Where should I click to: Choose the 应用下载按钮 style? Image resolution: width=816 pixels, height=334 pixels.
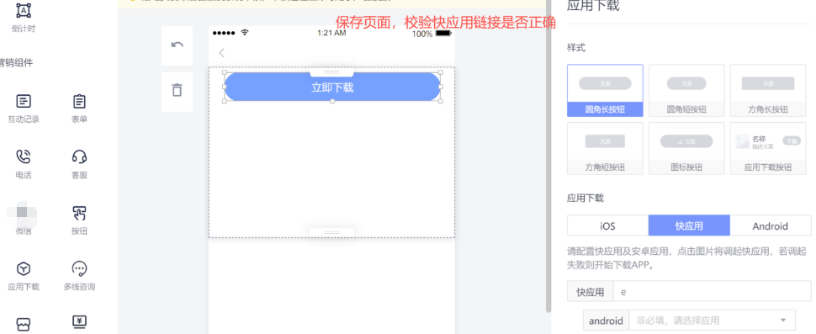(768, 148)
